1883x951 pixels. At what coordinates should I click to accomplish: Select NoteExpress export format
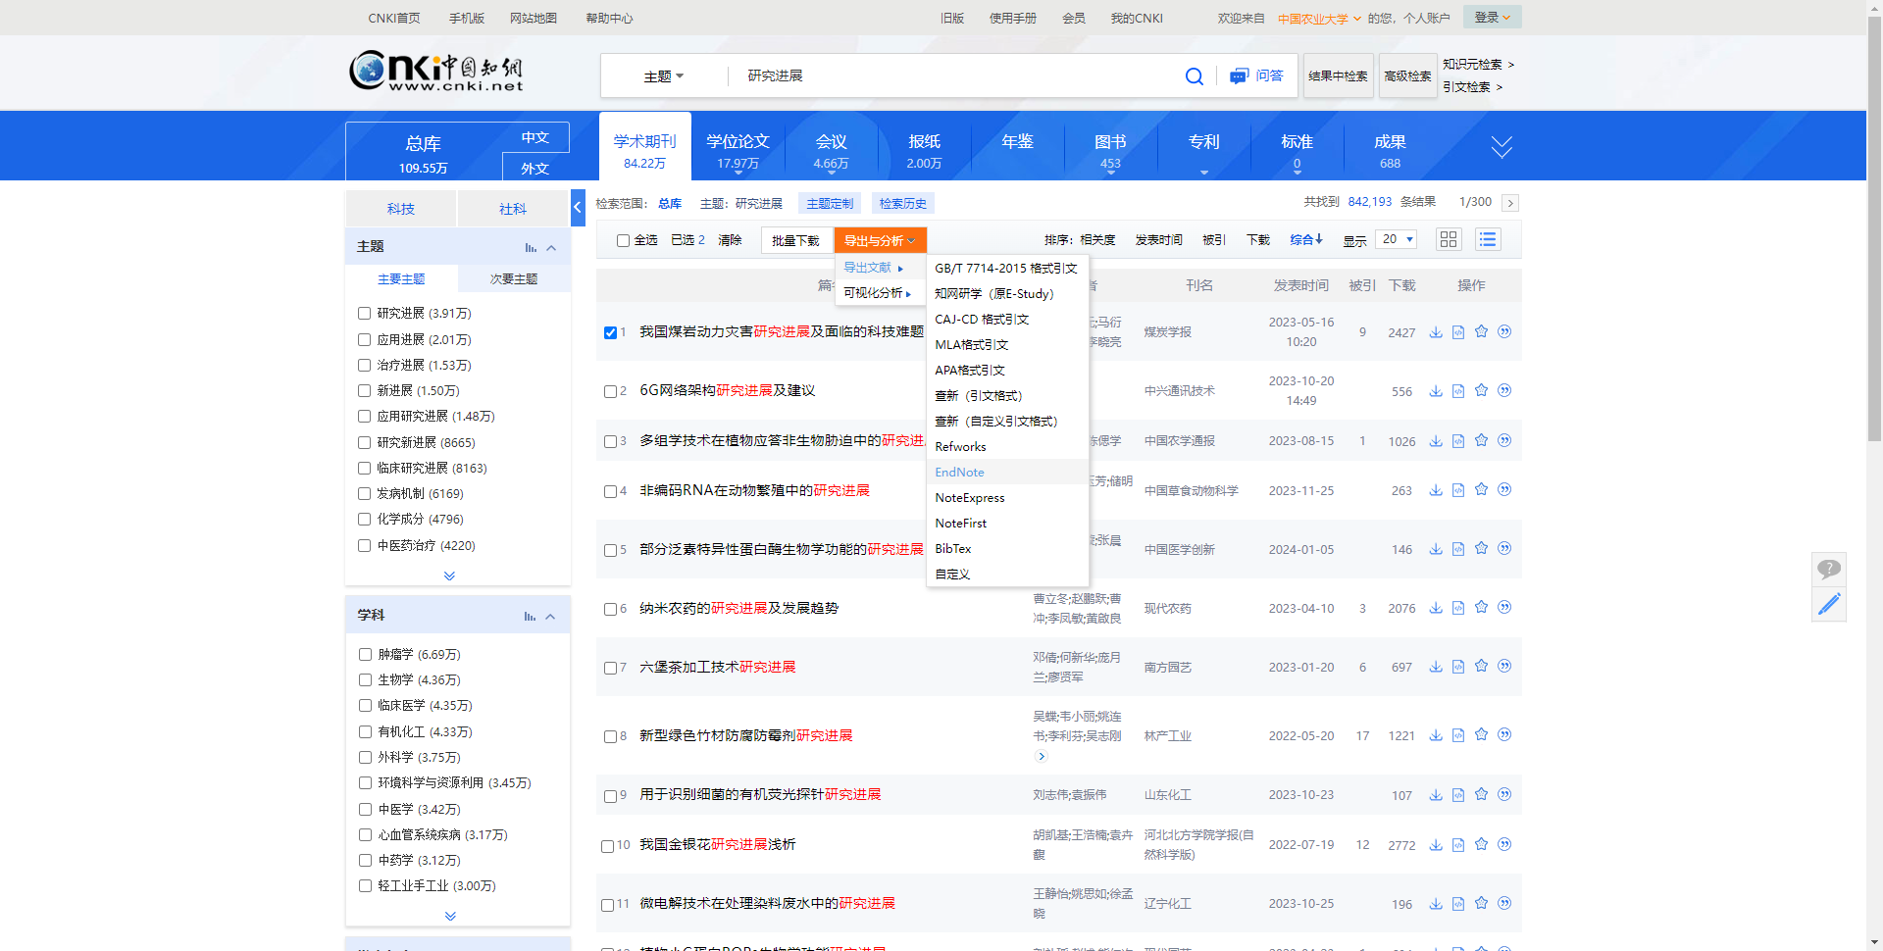pos(1007,498)
